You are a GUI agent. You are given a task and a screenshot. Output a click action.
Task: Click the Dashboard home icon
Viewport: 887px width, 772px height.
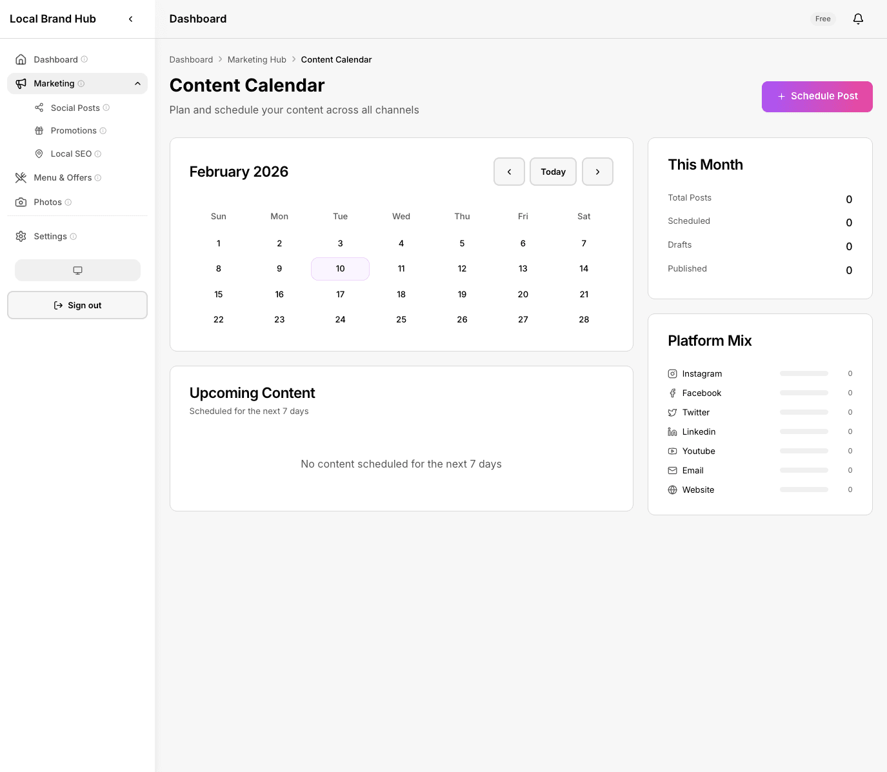(x=21, y=59)
